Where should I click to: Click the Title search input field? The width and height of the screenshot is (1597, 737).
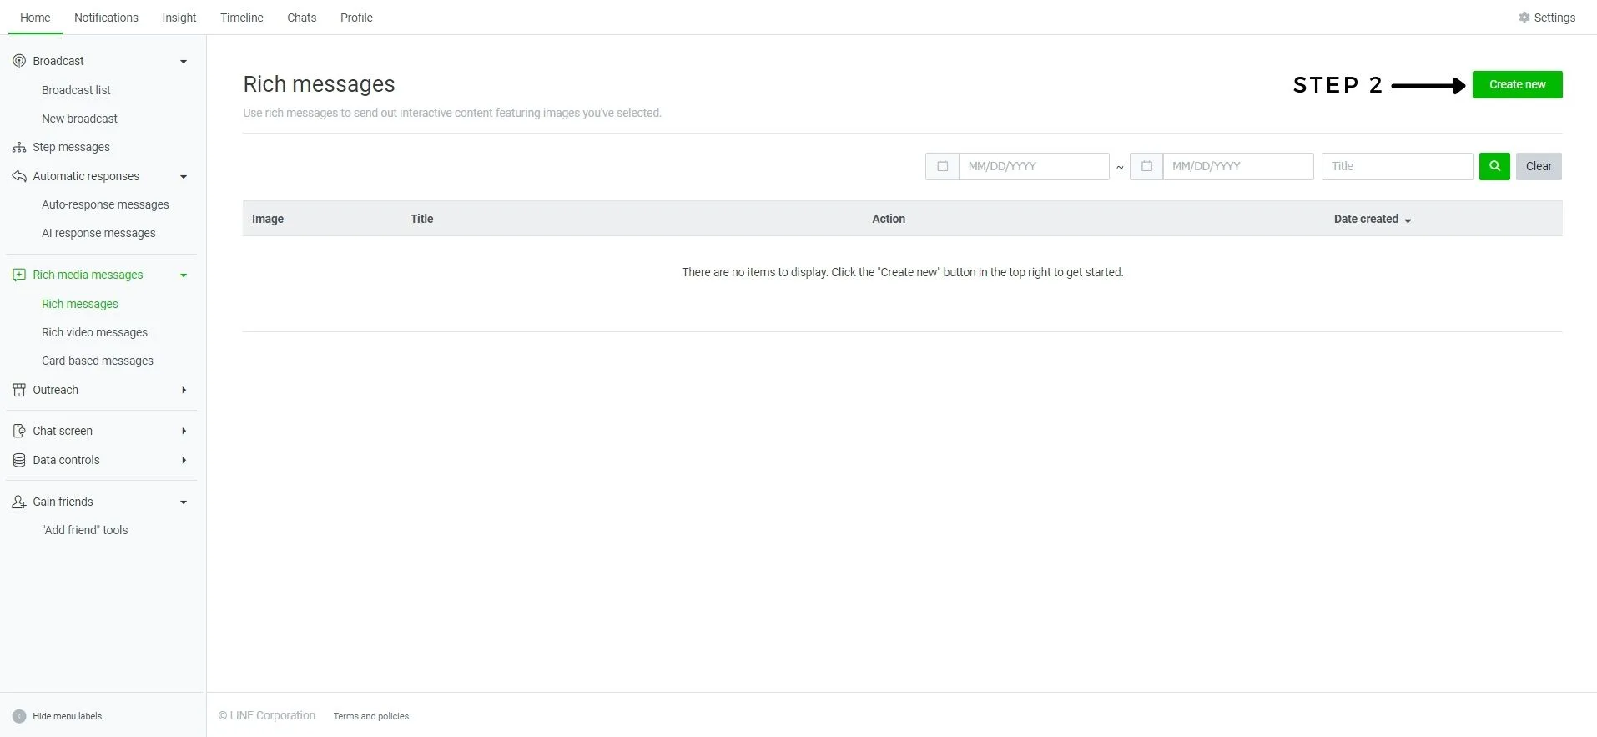(1396, 166)
